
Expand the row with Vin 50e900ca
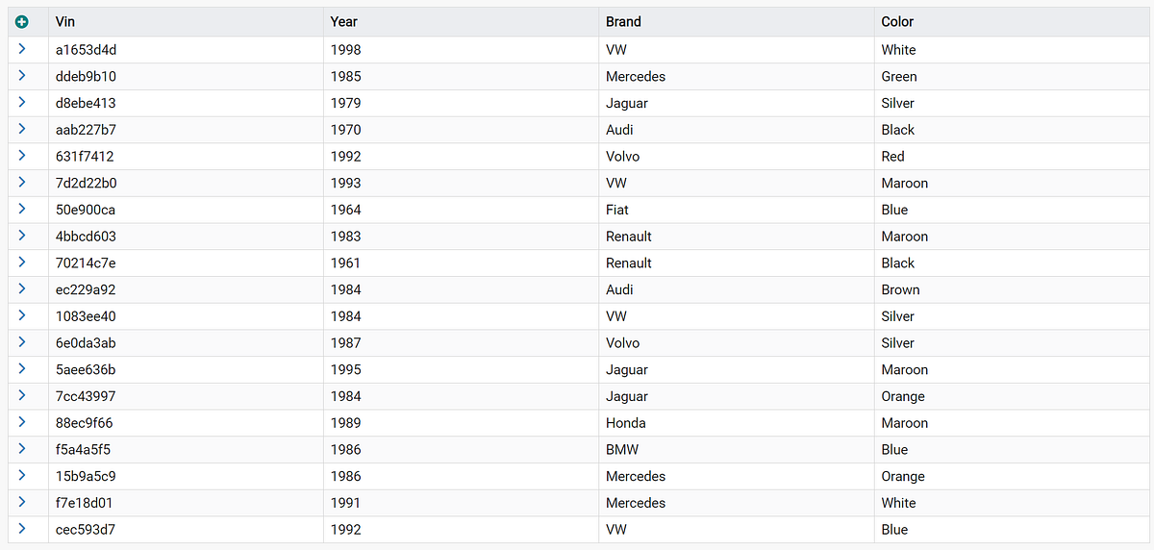[22, 209]
